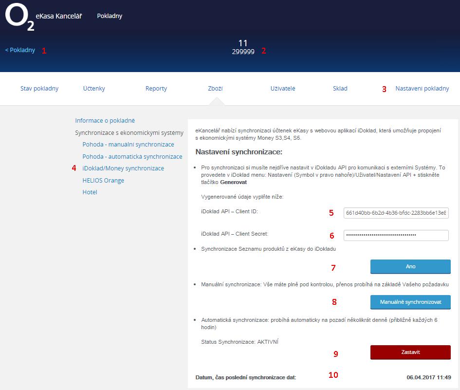Select Pohoda - automatická synchronizace
This screenshot has width=460, height=390.
pyautogui.click(x=132, y=156)
